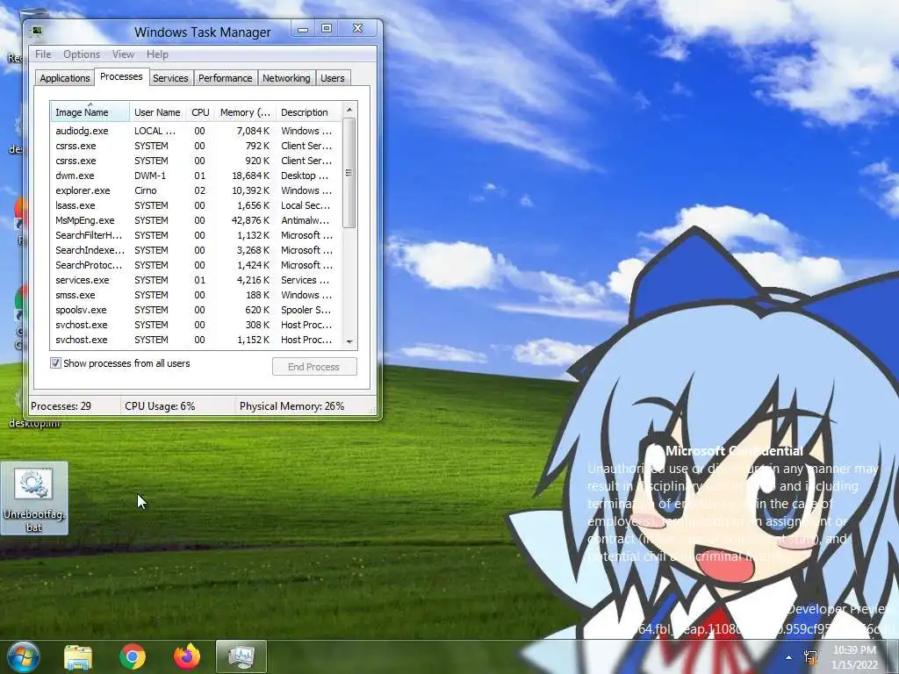Open the Options menu

click(x=82, y=54)
